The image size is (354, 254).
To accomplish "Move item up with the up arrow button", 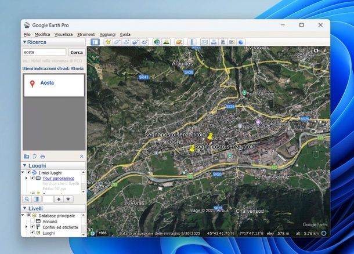I will pos(59,199).
